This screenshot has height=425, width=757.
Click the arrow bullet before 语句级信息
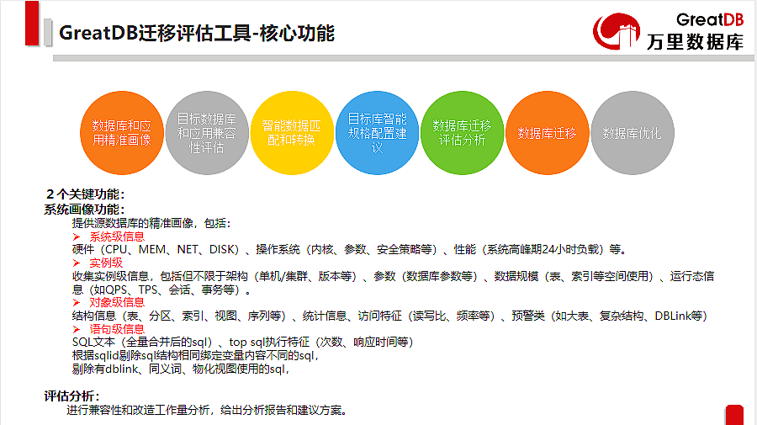(77, 329)
